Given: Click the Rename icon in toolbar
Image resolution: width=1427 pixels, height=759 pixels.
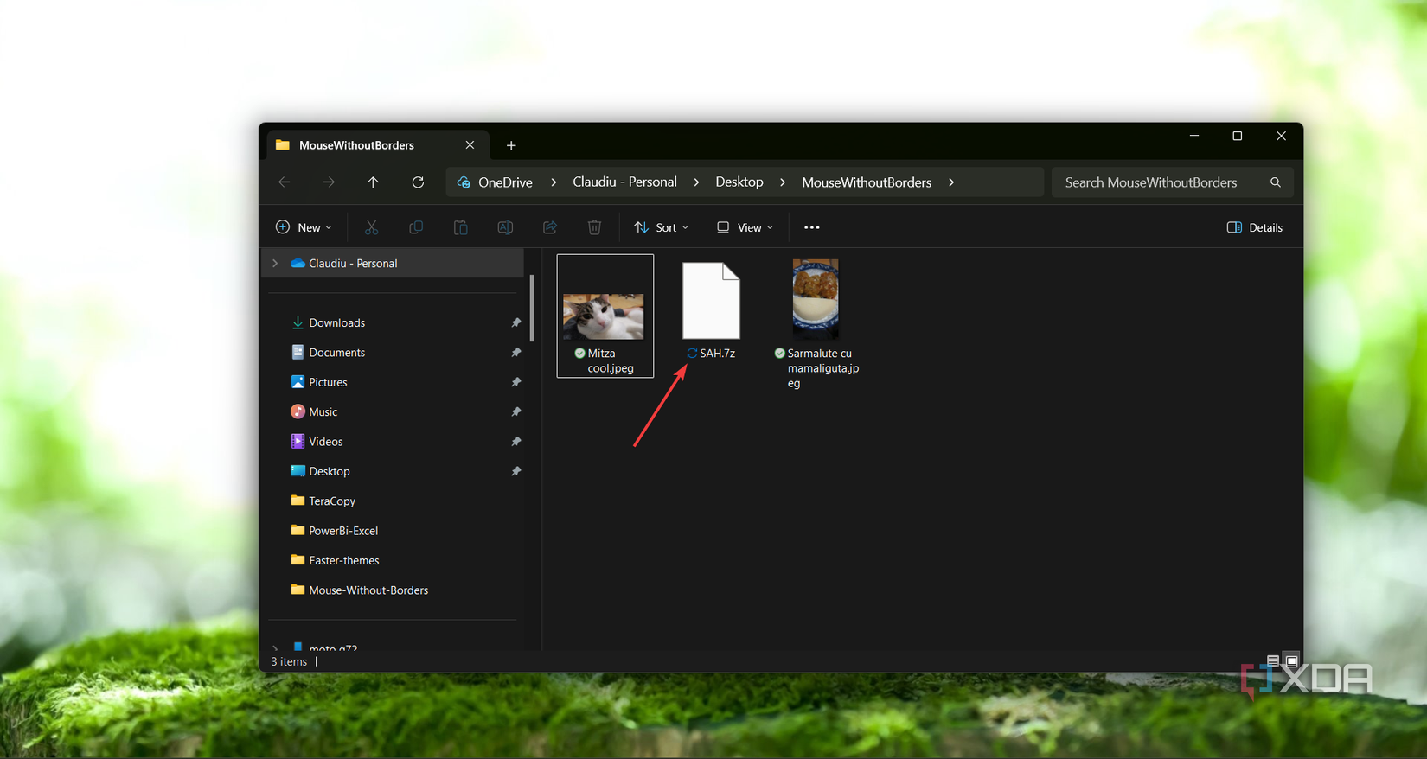Looking at the screenshot, I should coord(505,227).
